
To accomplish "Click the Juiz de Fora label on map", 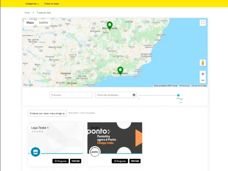I will [x=118, y=56].
